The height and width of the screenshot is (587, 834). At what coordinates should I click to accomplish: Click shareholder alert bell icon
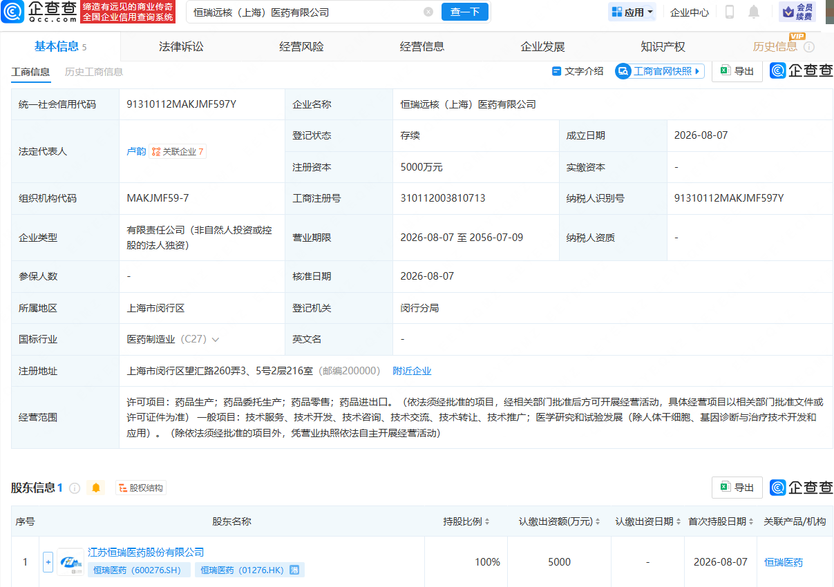click(x=96, y=488)
